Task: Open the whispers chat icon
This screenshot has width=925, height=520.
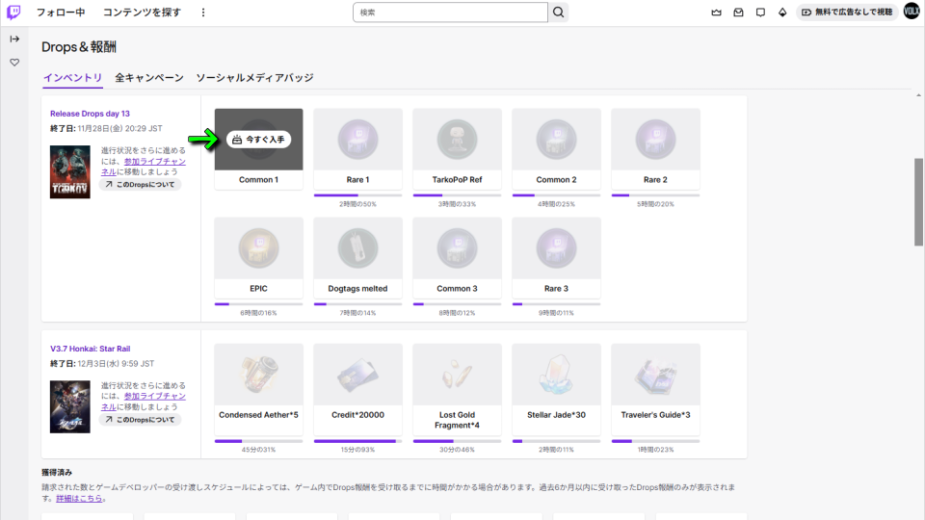Action: (760, 13)
